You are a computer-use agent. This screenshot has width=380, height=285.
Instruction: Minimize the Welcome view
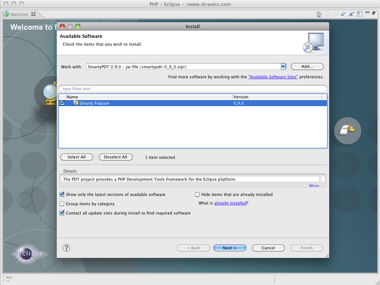tap(367, 12)
